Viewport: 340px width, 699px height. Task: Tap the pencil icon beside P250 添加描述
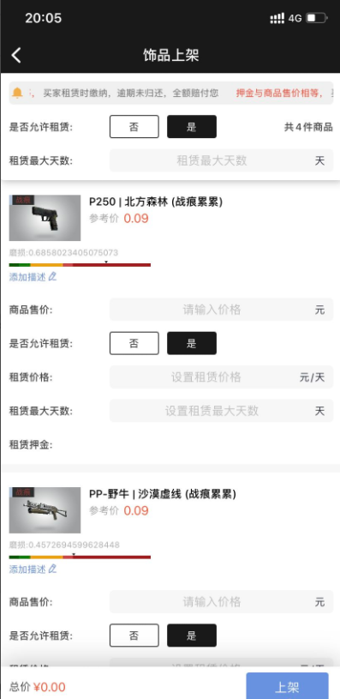(52, 277)
